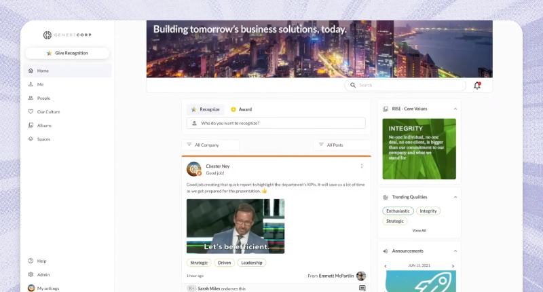Open Sarah Miles endorser link
The width and height of the screenshot is (543, 292).
209,289
